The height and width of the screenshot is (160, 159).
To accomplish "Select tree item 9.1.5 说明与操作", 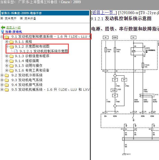I will click(x=29, y=65).
